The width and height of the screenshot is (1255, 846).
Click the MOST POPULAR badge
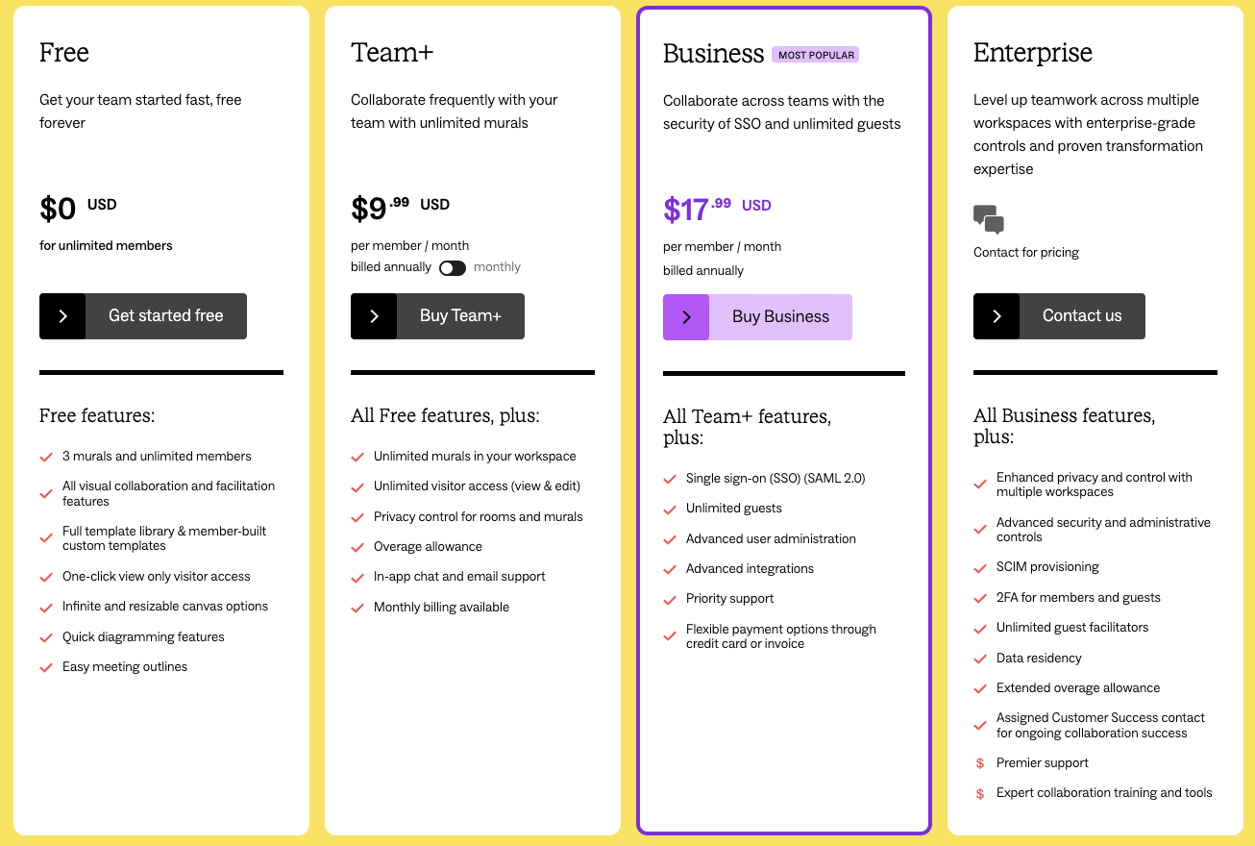816,55
